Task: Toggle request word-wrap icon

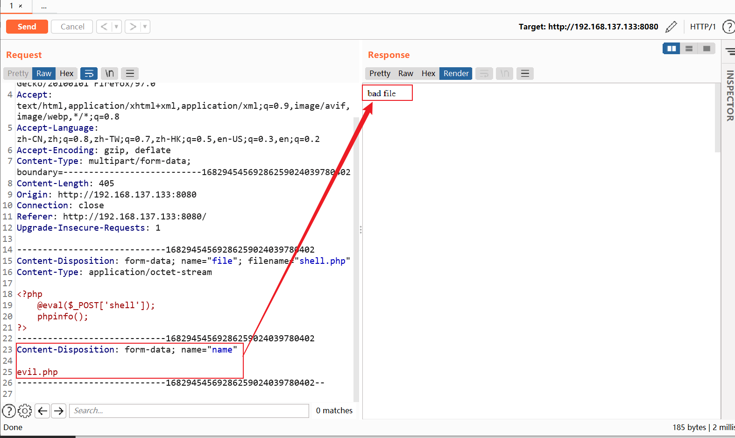Action: click(x=89, y=73)
